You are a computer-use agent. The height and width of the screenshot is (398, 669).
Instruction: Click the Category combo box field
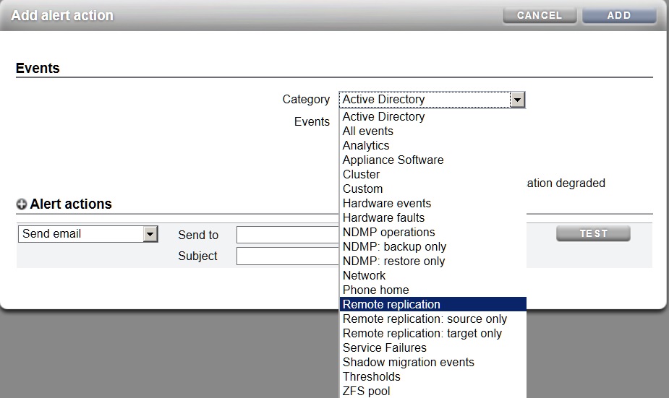point(432,100)
